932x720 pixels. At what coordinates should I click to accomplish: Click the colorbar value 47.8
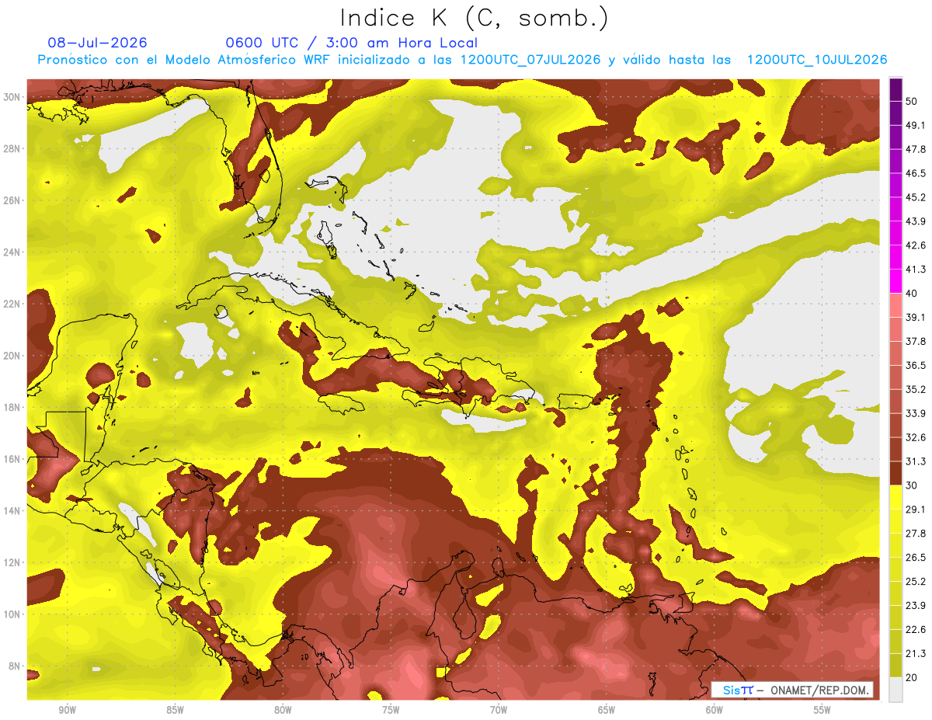click(x=916, y=150)
